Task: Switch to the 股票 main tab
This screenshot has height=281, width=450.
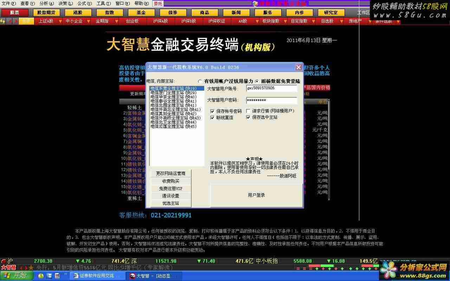Action: (x=15, y=13)
